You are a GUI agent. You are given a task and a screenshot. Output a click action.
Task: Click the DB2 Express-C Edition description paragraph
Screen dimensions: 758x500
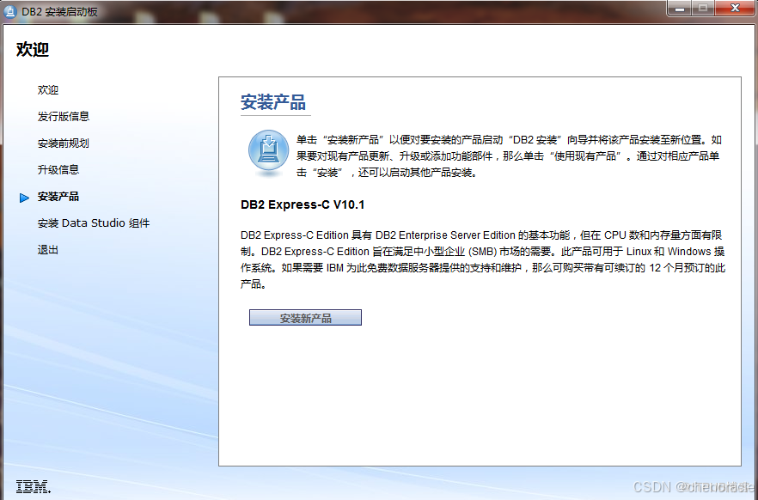click(483, 259)
